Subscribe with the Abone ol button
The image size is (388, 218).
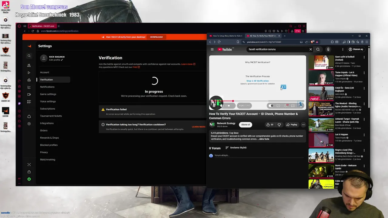tap(246, 125)
